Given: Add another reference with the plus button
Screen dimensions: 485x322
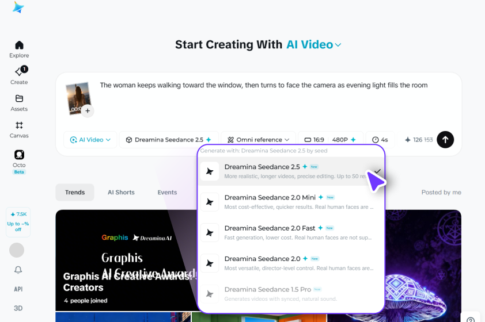Looking at the screenshot, I should pos(88,111).
